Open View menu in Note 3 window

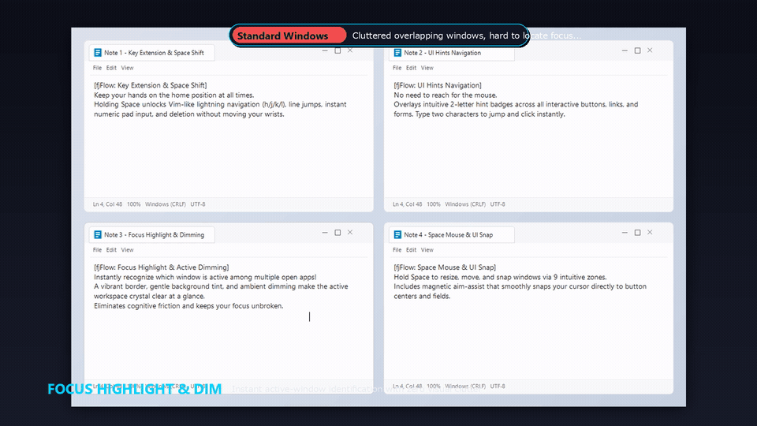(127, 250)
